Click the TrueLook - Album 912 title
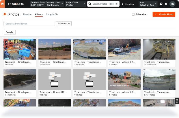 pyautogui.click(x=53, y=92)
